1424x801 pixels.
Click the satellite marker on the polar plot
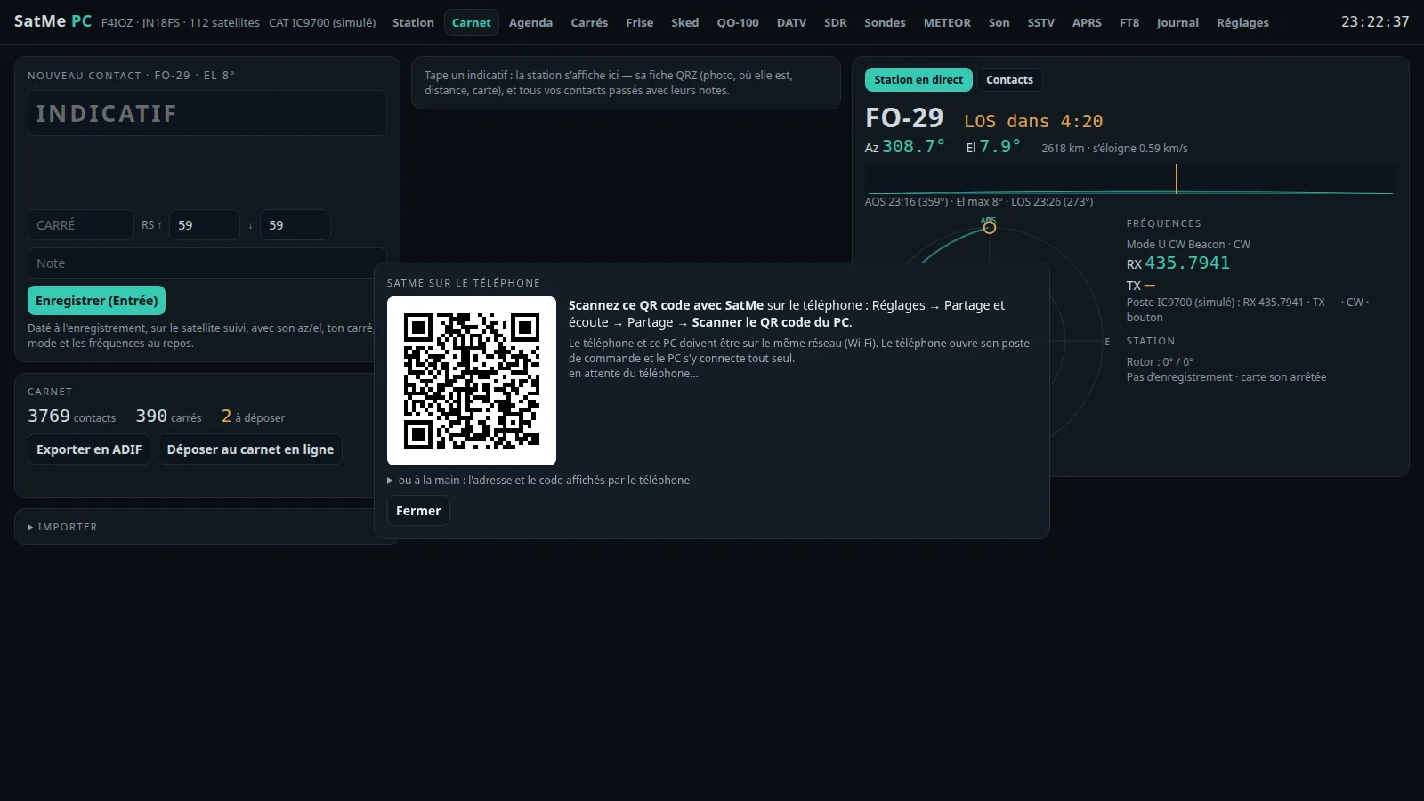click(989, 228)
